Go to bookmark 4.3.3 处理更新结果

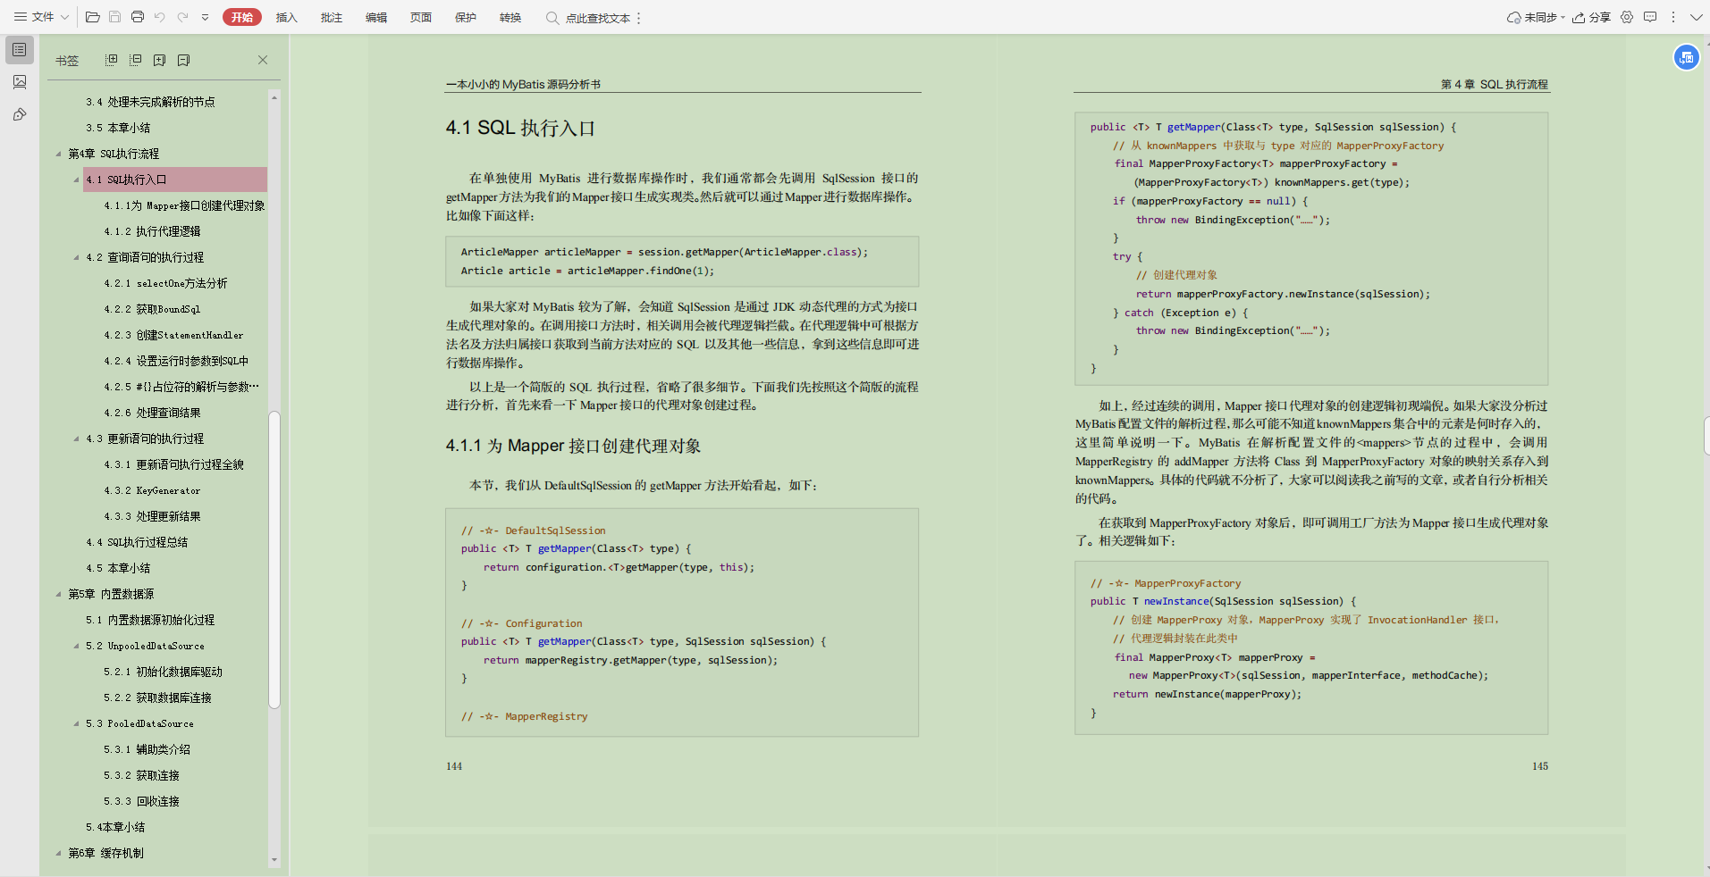pyautogui.click(x=152, y=516)
